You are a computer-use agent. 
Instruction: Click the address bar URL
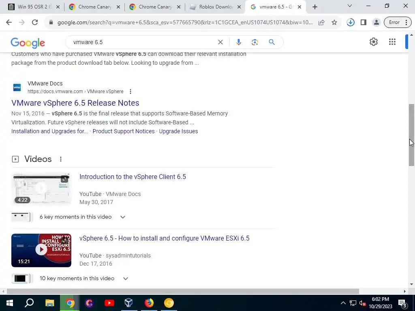click(185, 23)
